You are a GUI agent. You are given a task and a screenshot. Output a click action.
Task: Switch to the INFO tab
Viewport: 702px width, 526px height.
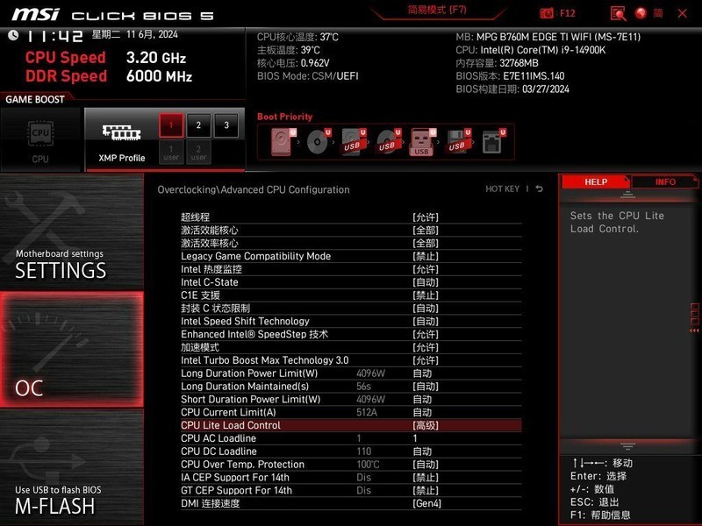[663, 181]
